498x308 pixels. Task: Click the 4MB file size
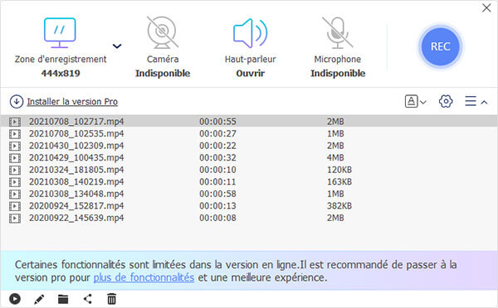(x=335, y=157)
